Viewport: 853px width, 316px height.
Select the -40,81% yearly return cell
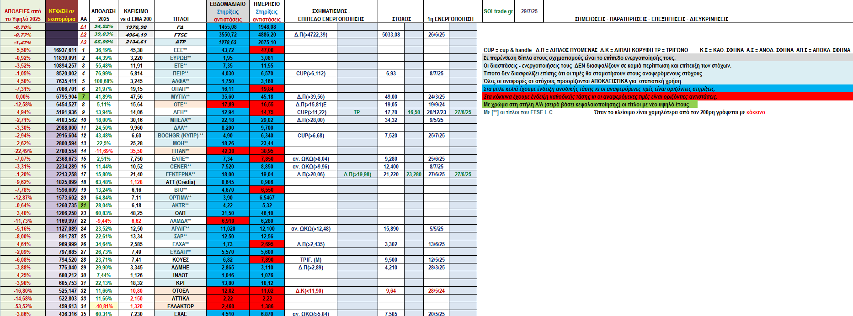[x=104, y=306]
